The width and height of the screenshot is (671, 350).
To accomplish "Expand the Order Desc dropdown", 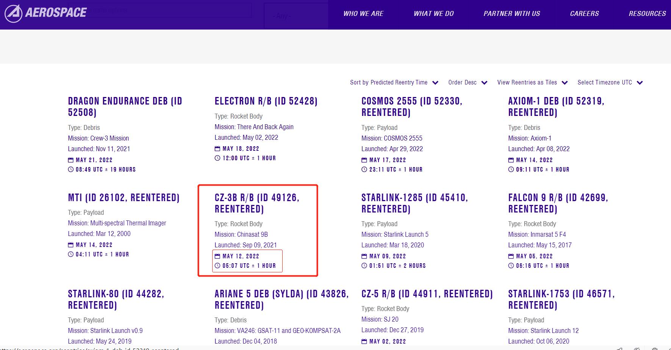I will (468, 83).
